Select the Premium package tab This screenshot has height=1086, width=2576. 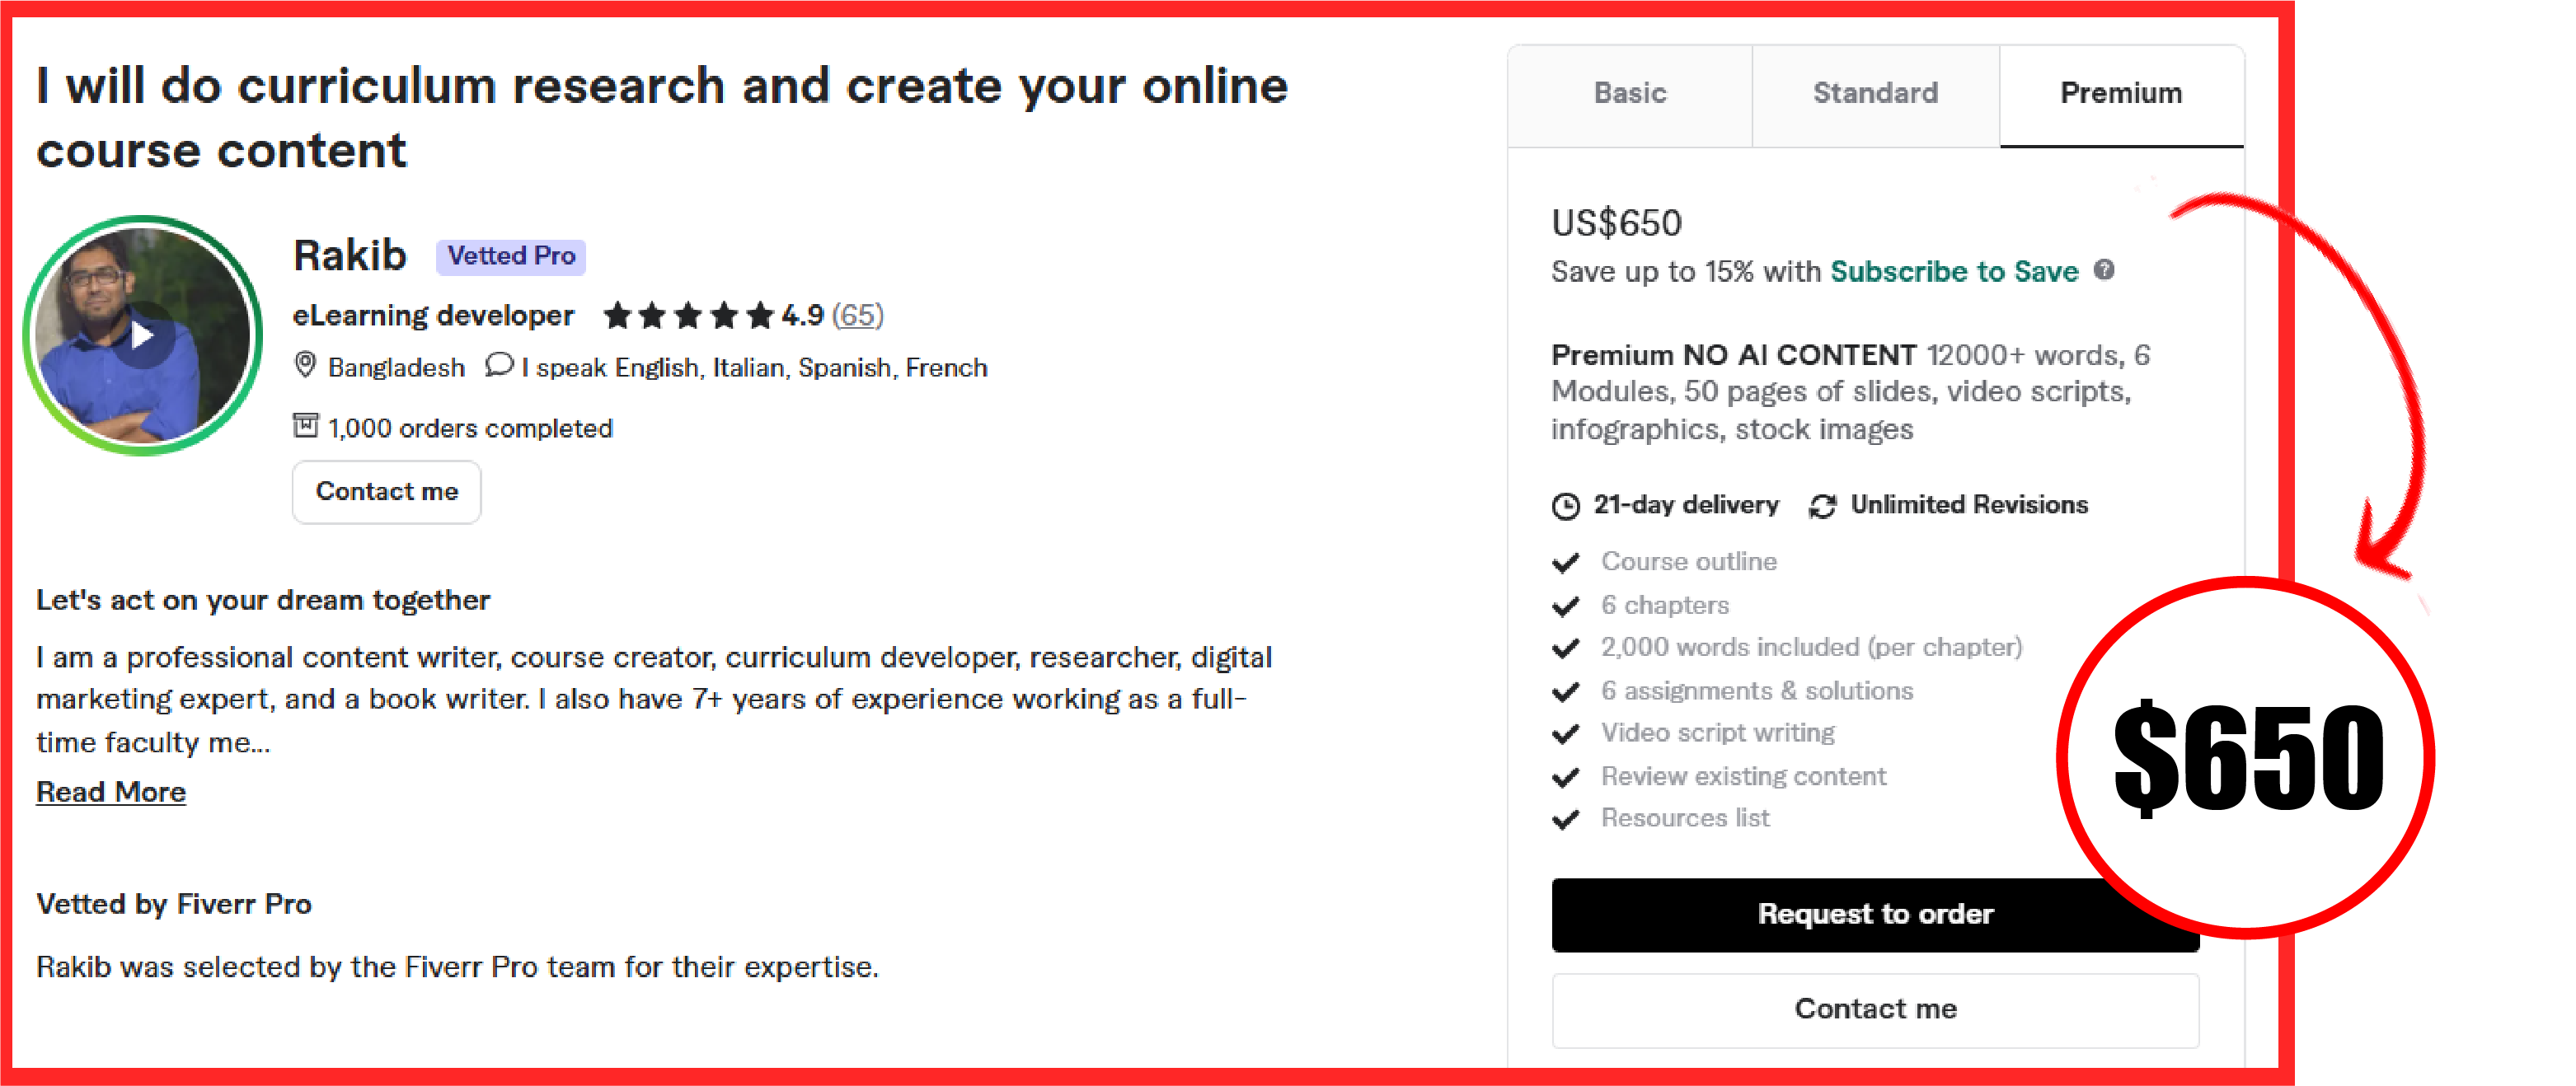[2122, 95]
